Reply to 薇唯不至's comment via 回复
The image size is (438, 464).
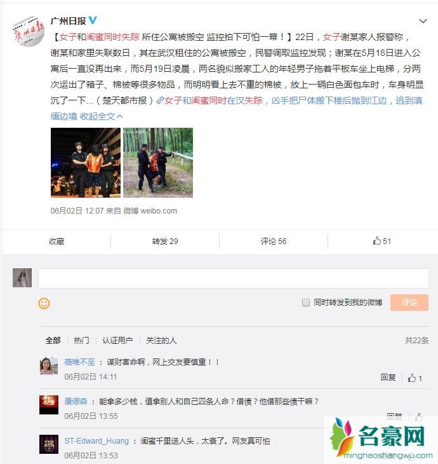(x=388, y=378)
